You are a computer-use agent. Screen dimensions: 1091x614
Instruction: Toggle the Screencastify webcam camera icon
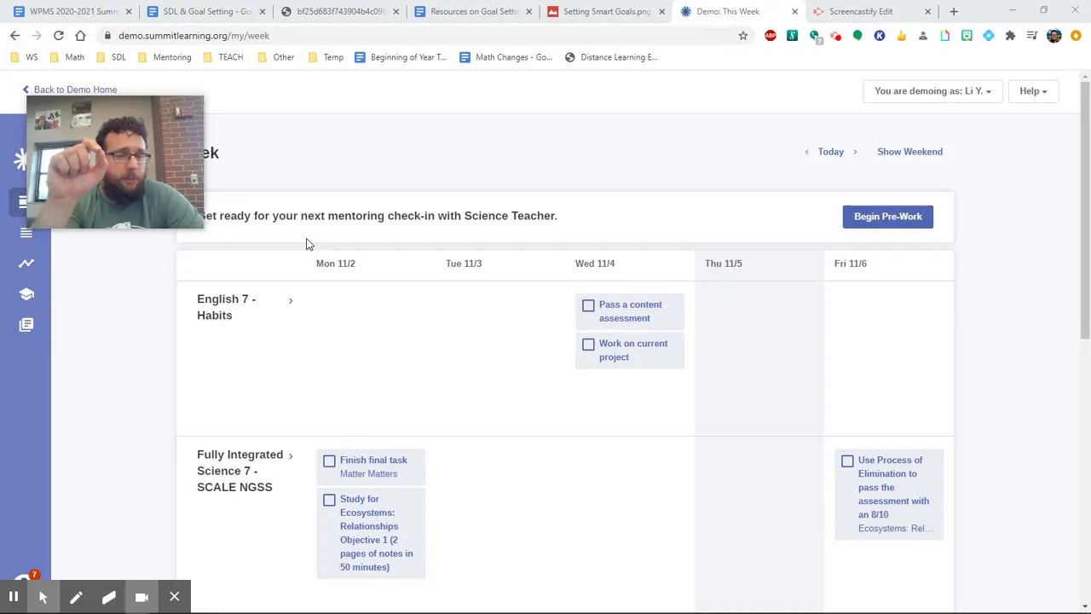(x=141, y=597)
